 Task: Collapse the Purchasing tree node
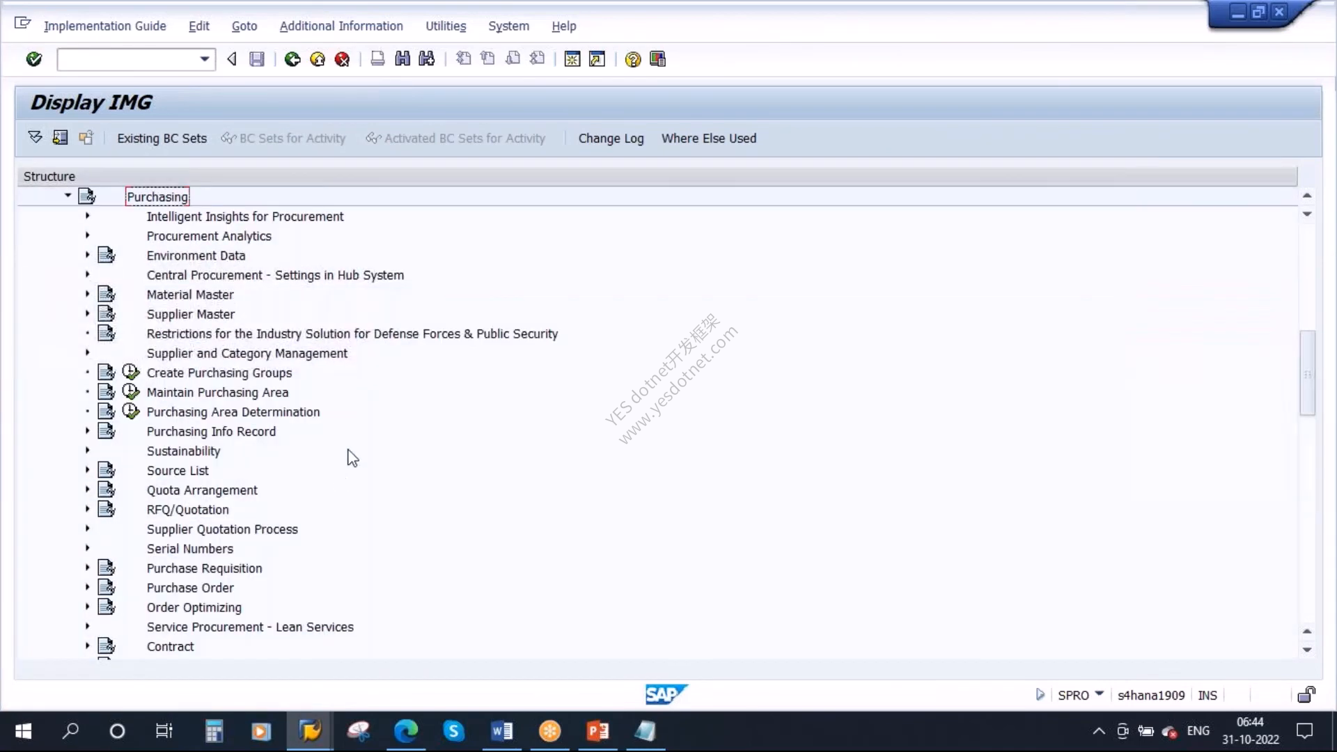coord(68,196)
